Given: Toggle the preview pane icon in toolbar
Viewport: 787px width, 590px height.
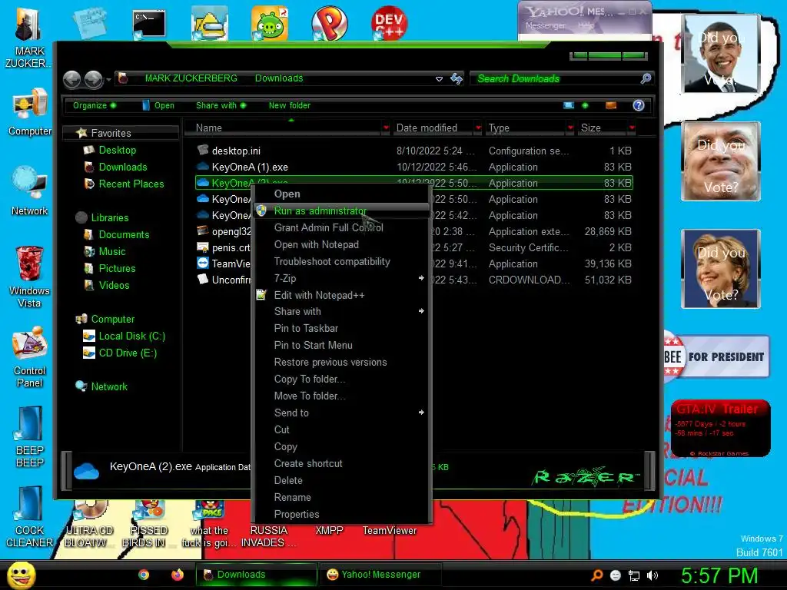Looking at the screenshot, I should 611,105.
